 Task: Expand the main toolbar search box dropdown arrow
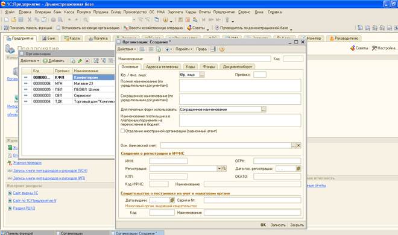134,20
